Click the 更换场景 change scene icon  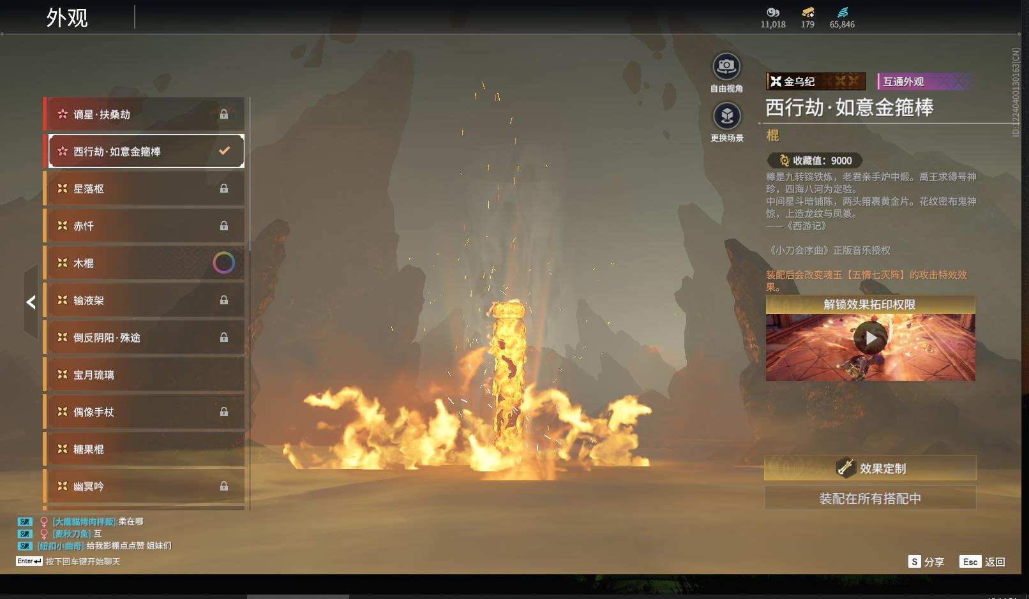tap(726, 116)
